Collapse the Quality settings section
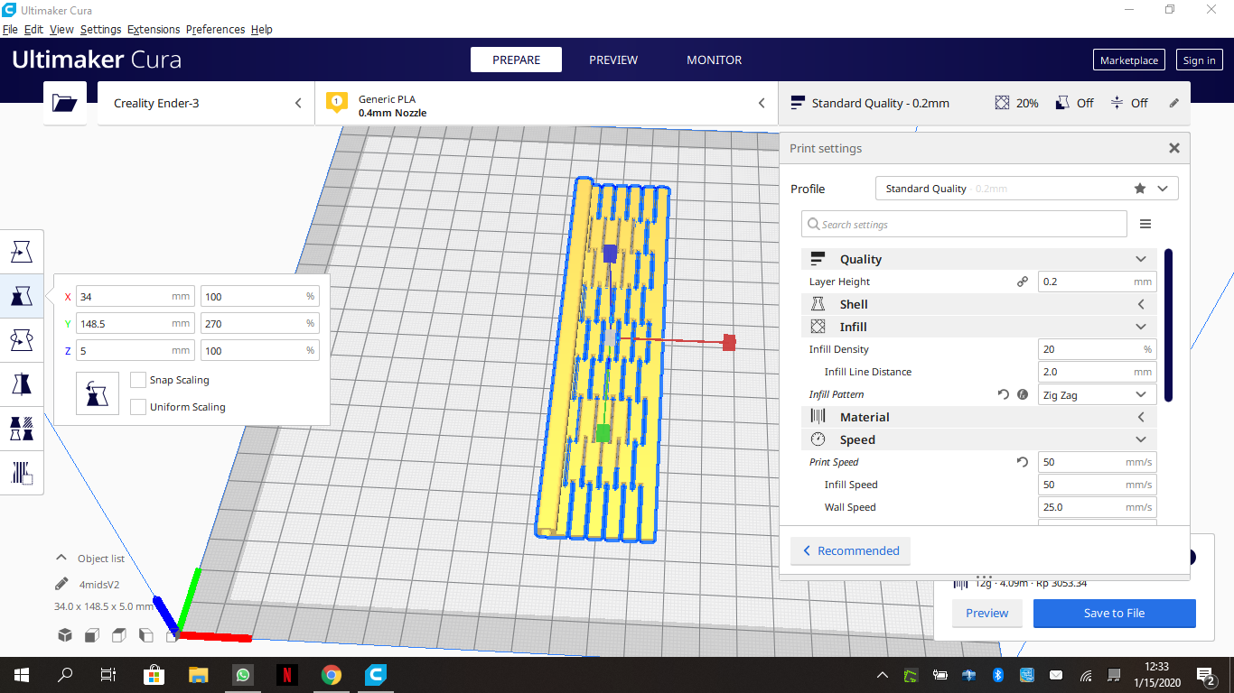This screenshot has width=1234, height=693. pos(978,259)
